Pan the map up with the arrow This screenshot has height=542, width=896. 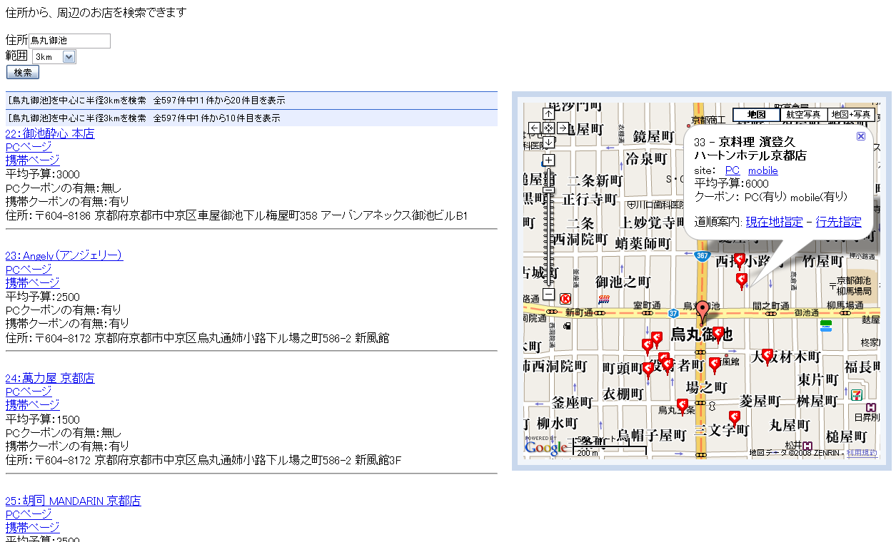coord(548,113)
